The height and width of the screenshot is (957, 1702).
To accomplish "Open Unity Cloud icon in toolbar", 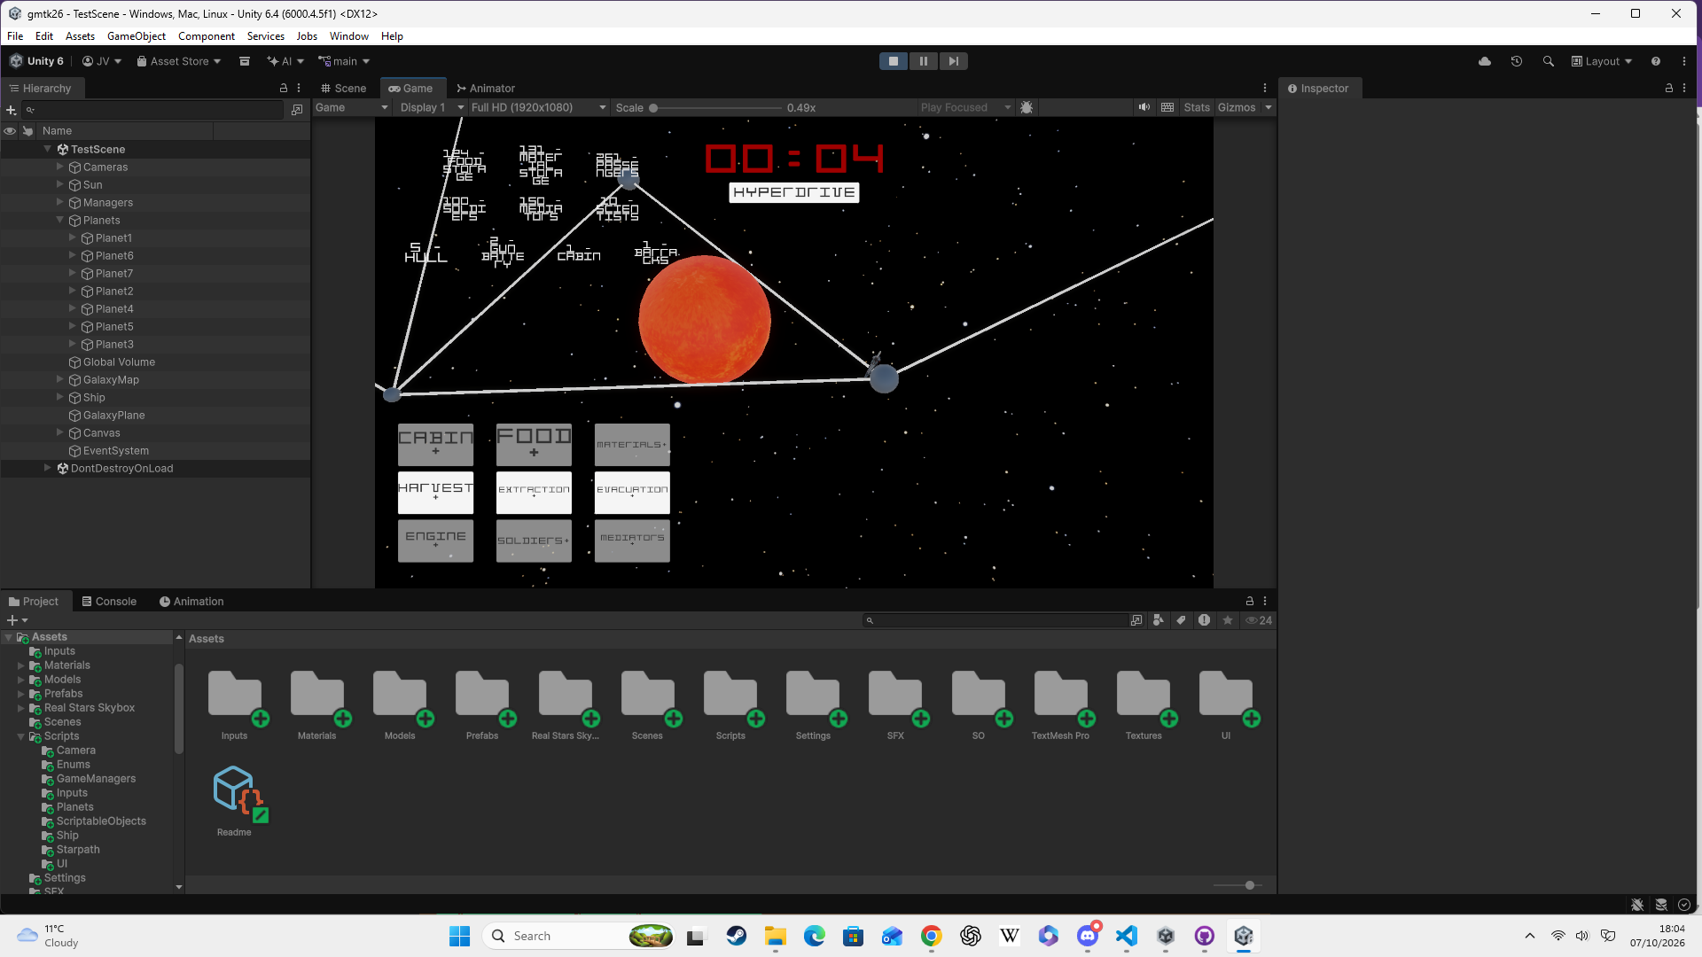I will (x=1485, y=61).
